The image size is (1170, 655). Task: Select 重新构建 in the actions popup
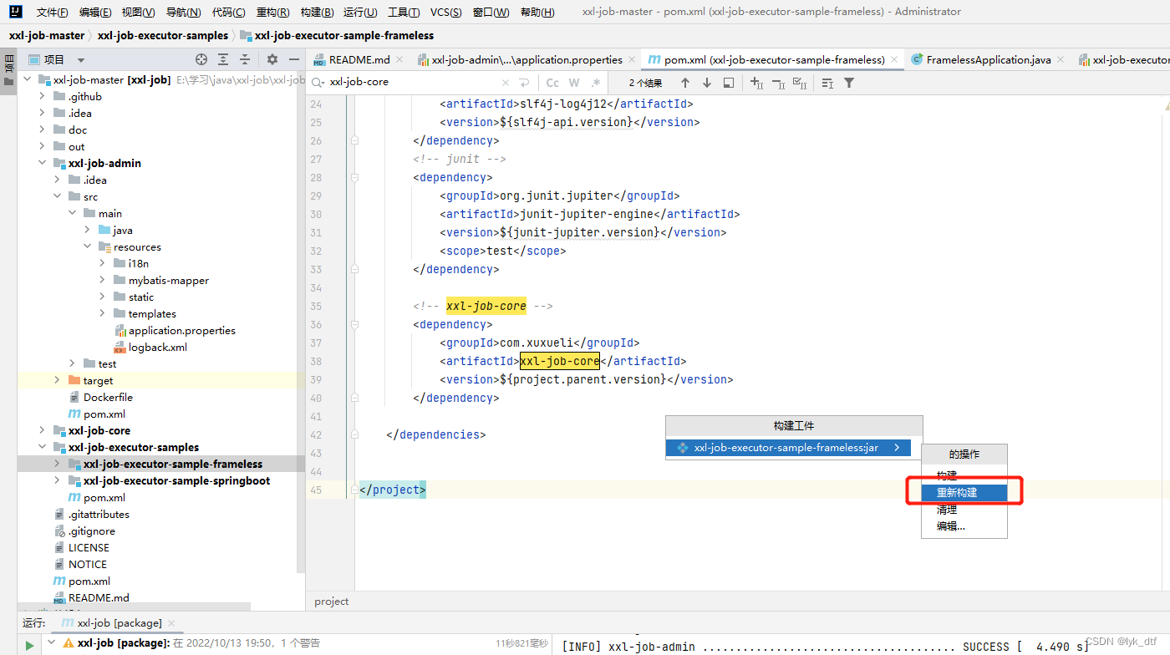click(964, 492)
